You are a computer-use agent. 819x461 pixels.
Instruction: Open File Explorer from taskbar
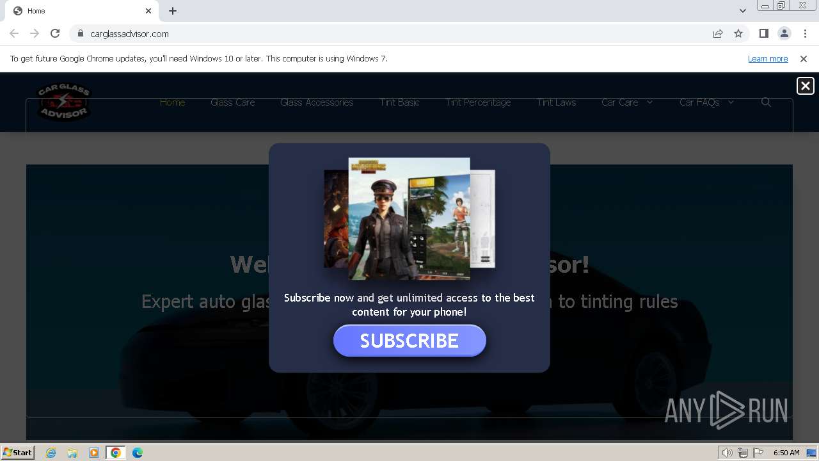pyautogui.click(x=72, y=453)
